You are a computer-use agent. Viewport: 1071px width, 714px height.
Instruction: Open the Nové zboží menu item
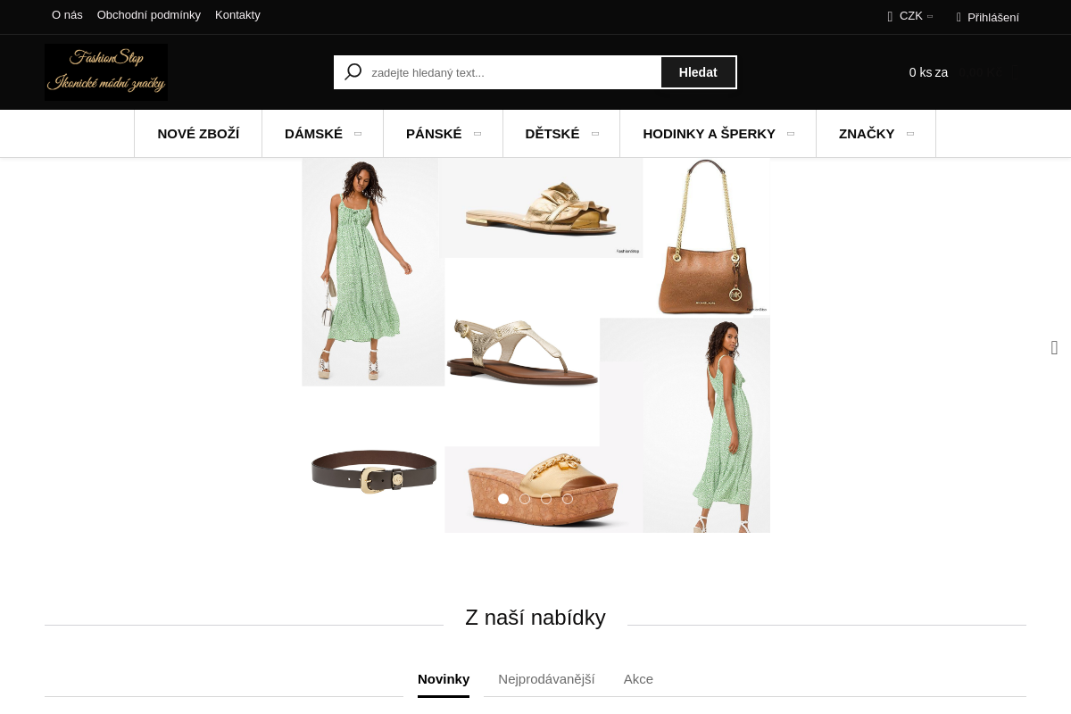coord(198,134)
